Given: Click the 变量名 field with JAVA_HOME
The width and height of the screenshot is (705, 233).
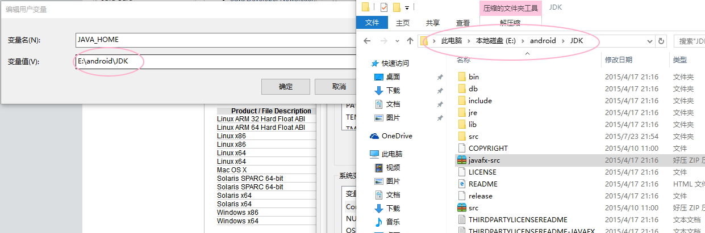Looking at the screenshot, I should tap(215, 40).
